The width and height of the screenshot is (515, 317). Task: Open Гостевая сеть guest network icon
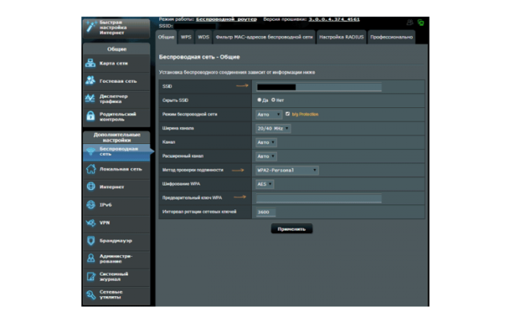click(90, 80)
